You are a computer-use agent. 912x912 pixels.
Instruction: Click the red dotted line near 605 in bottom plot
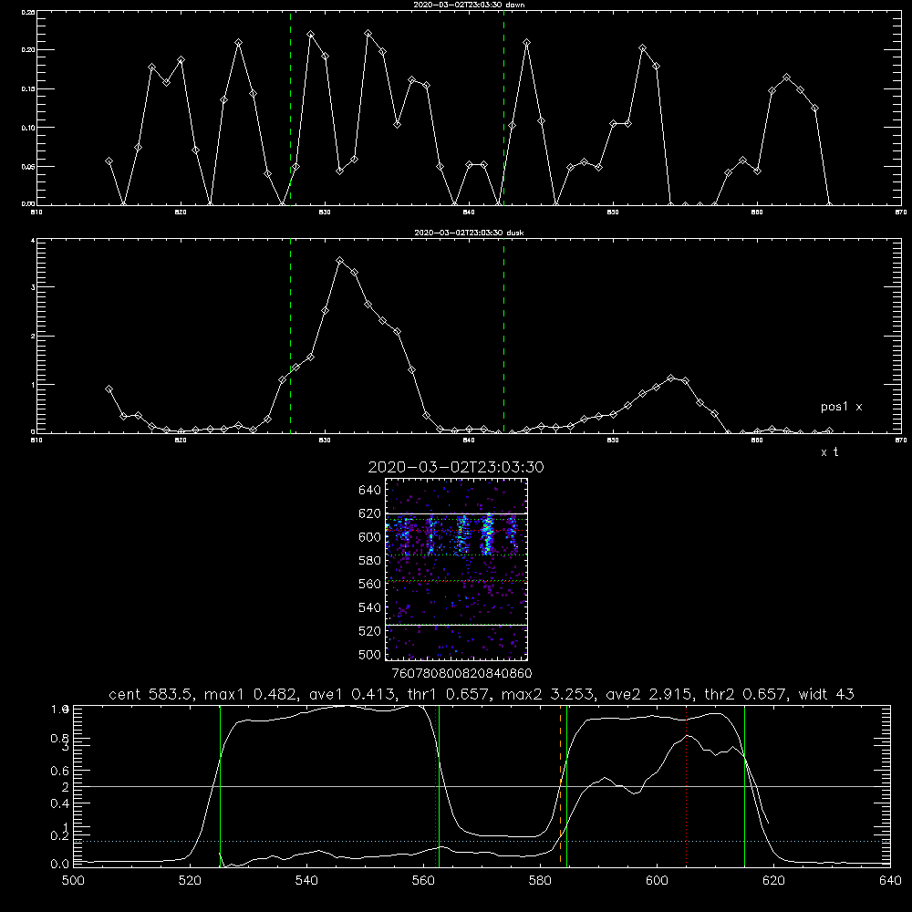(687, 785)
